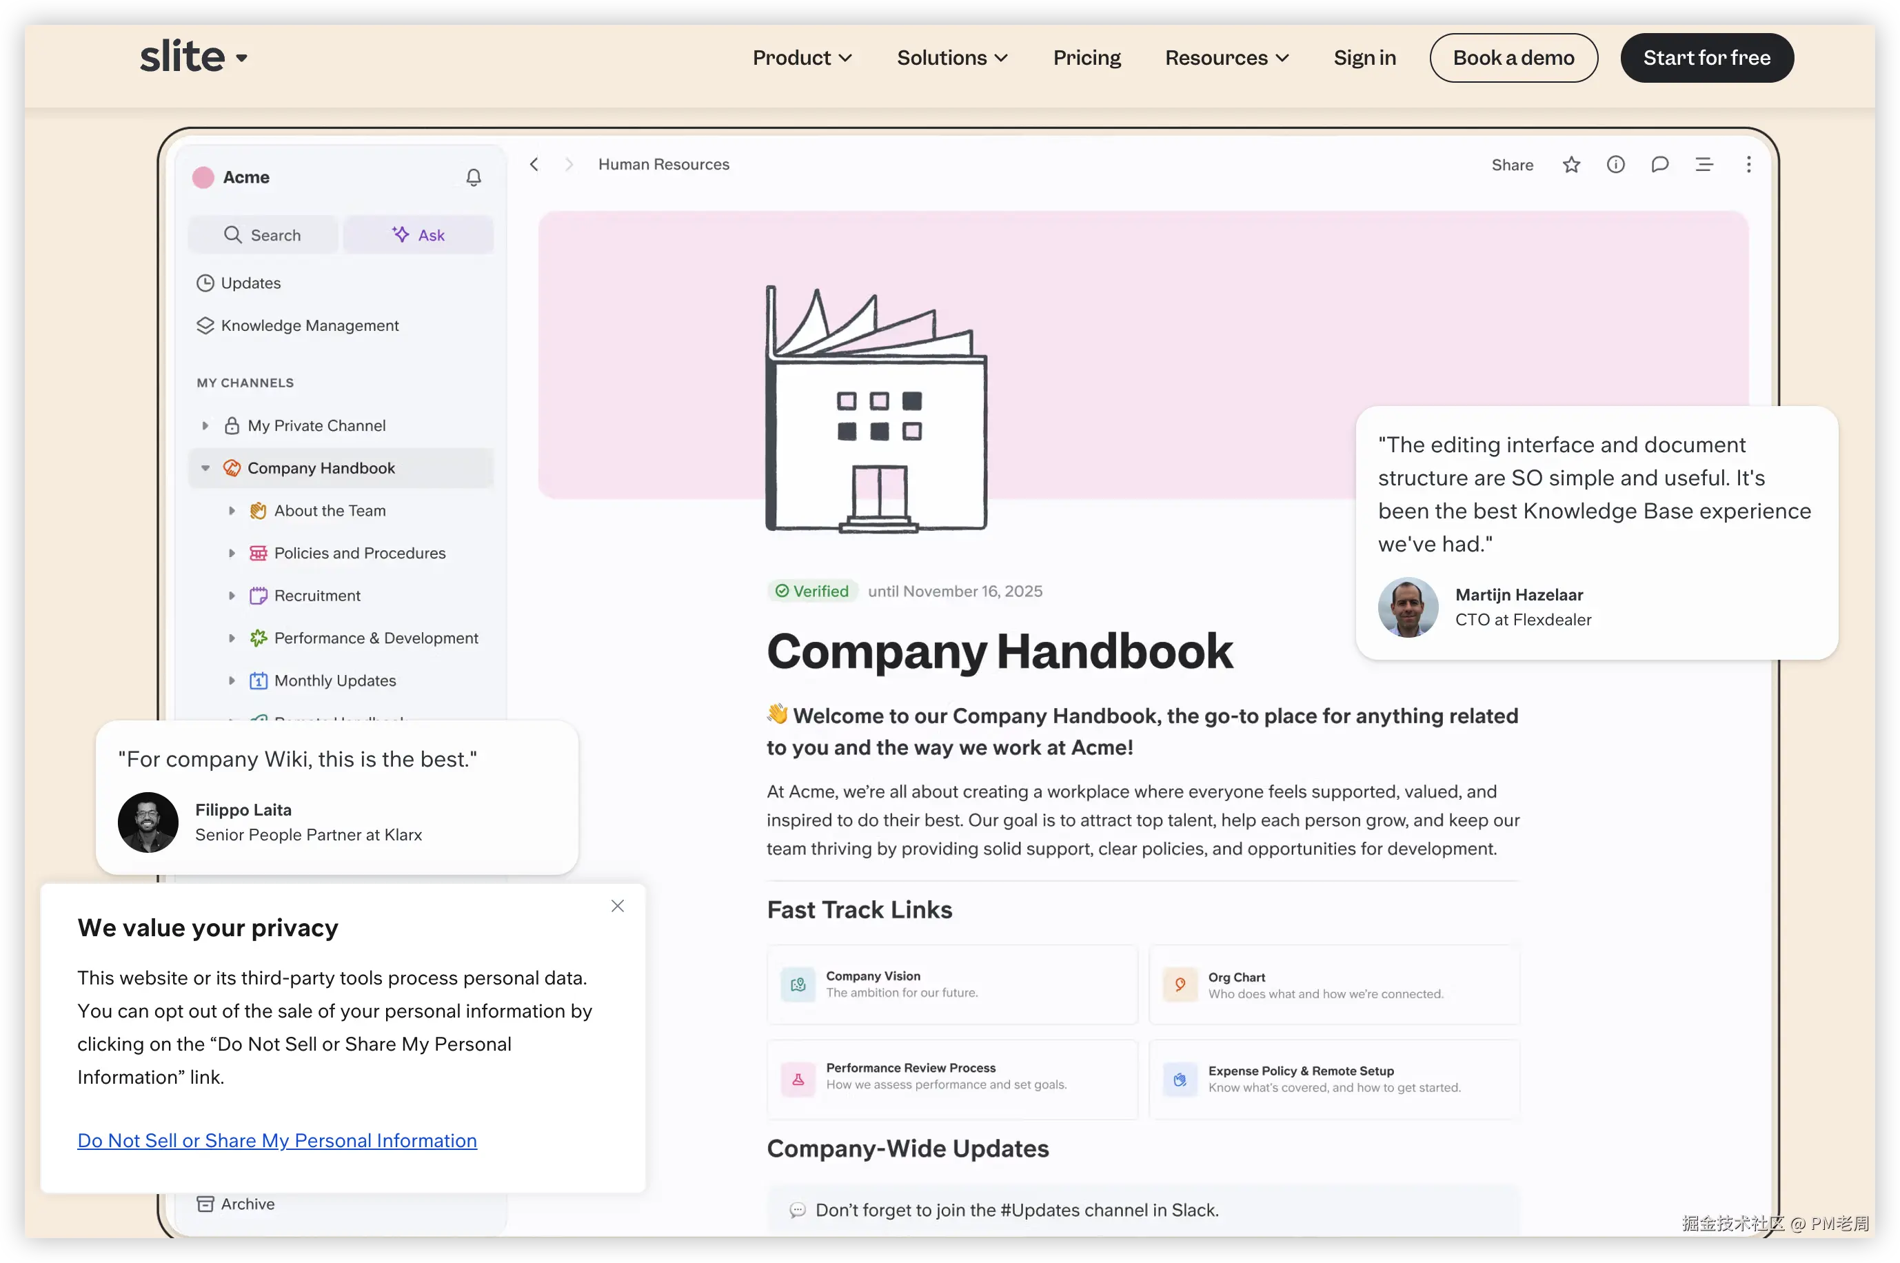Screen dimensions: 1900x1263
Task: Click the notification bell icon
Action: click(x=474, y=177)
